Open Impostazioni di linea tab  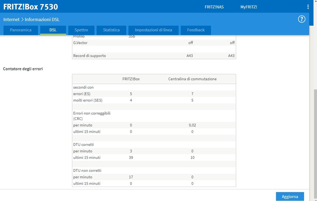click(153, 30)
